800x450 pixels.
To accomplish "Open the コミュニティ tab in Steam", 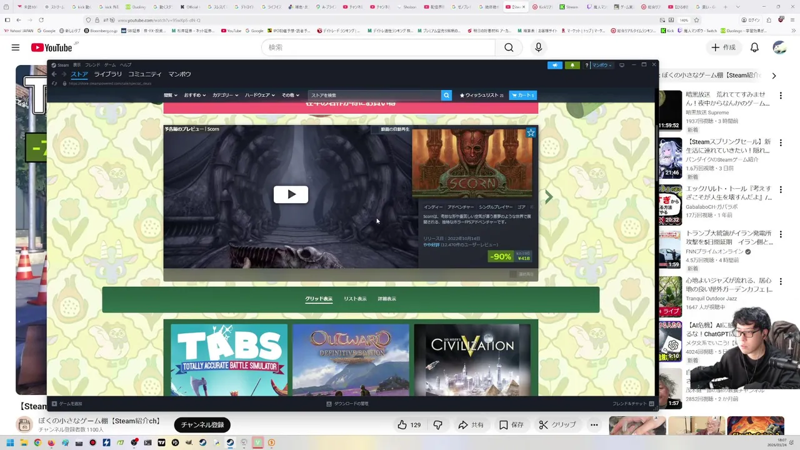I will 145,74.
